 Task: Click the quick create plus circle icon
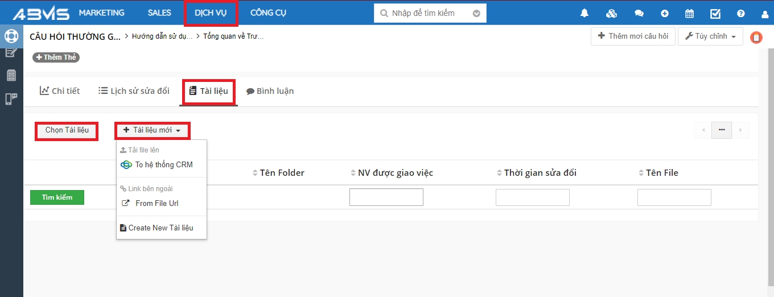click(665, 13)
